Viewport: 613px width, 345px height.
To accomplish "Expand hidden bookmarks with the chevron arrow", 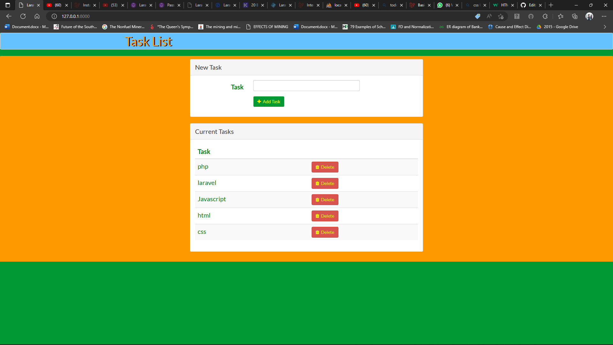I will coord(605,27).
